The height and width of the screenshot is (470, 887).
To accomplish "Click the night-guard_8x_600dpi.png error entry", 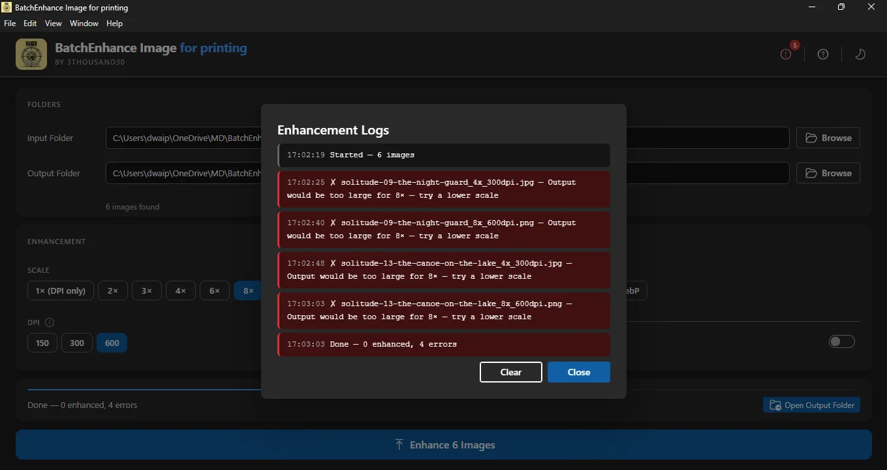I will tap(444, 229).
